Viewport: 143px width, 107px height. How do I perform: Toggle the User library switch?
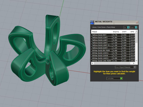coord(134,27)
